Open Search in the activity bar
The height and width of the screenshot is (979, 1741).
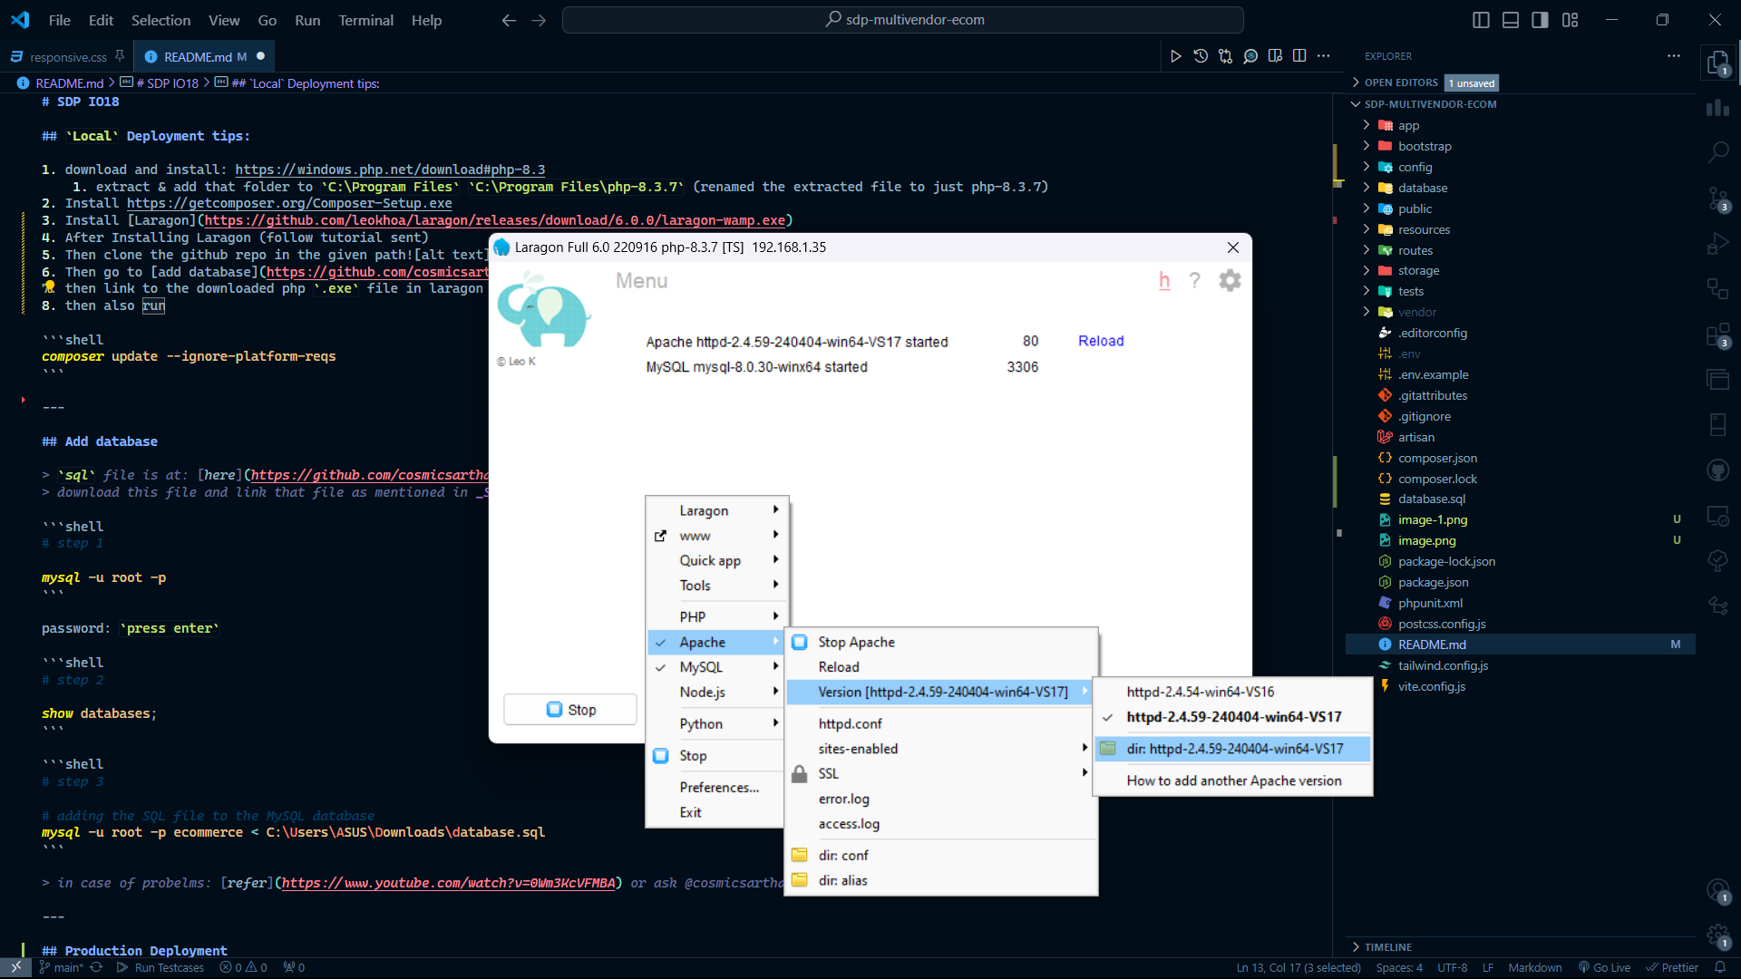pos(1717,152)
